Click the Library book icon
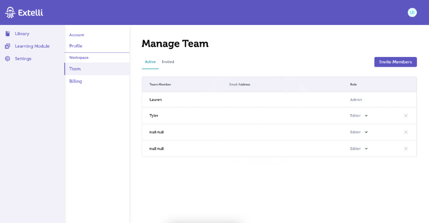 pyautogui.click(x=8, y=33)
